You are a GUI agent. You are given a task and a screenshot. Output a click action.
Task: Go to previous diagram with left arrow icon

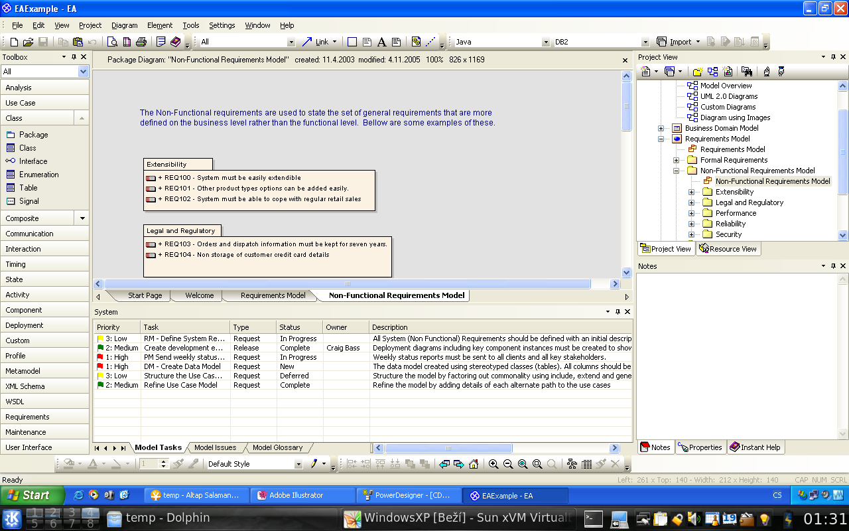(444, 464)
